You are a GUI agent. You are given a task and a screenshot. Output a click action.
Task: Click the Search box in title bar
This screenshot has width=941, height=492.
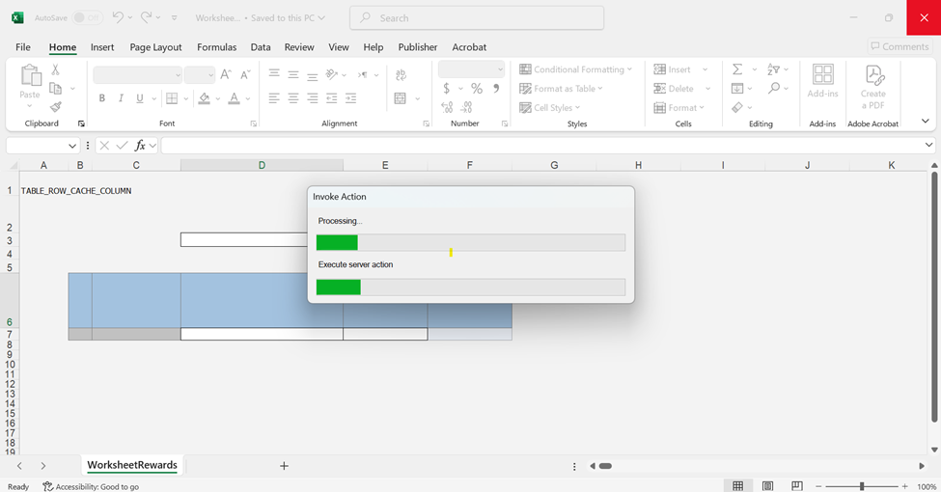[477, 17]
